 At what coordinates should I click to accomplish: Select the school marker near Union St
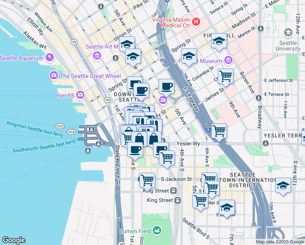127,45
